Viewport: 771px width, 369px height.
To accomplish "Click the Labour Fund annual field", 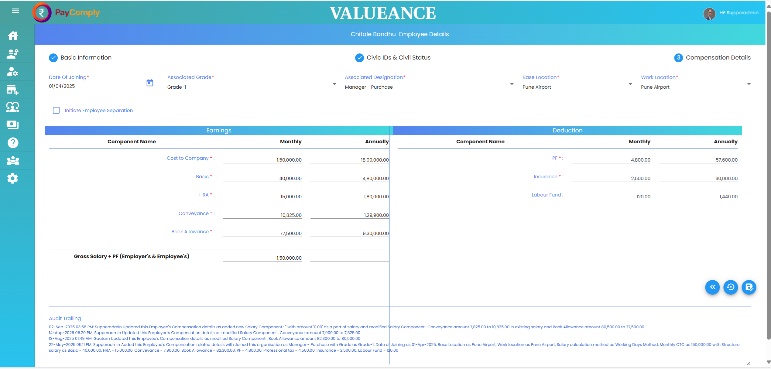I will click(x=698, y=196).
